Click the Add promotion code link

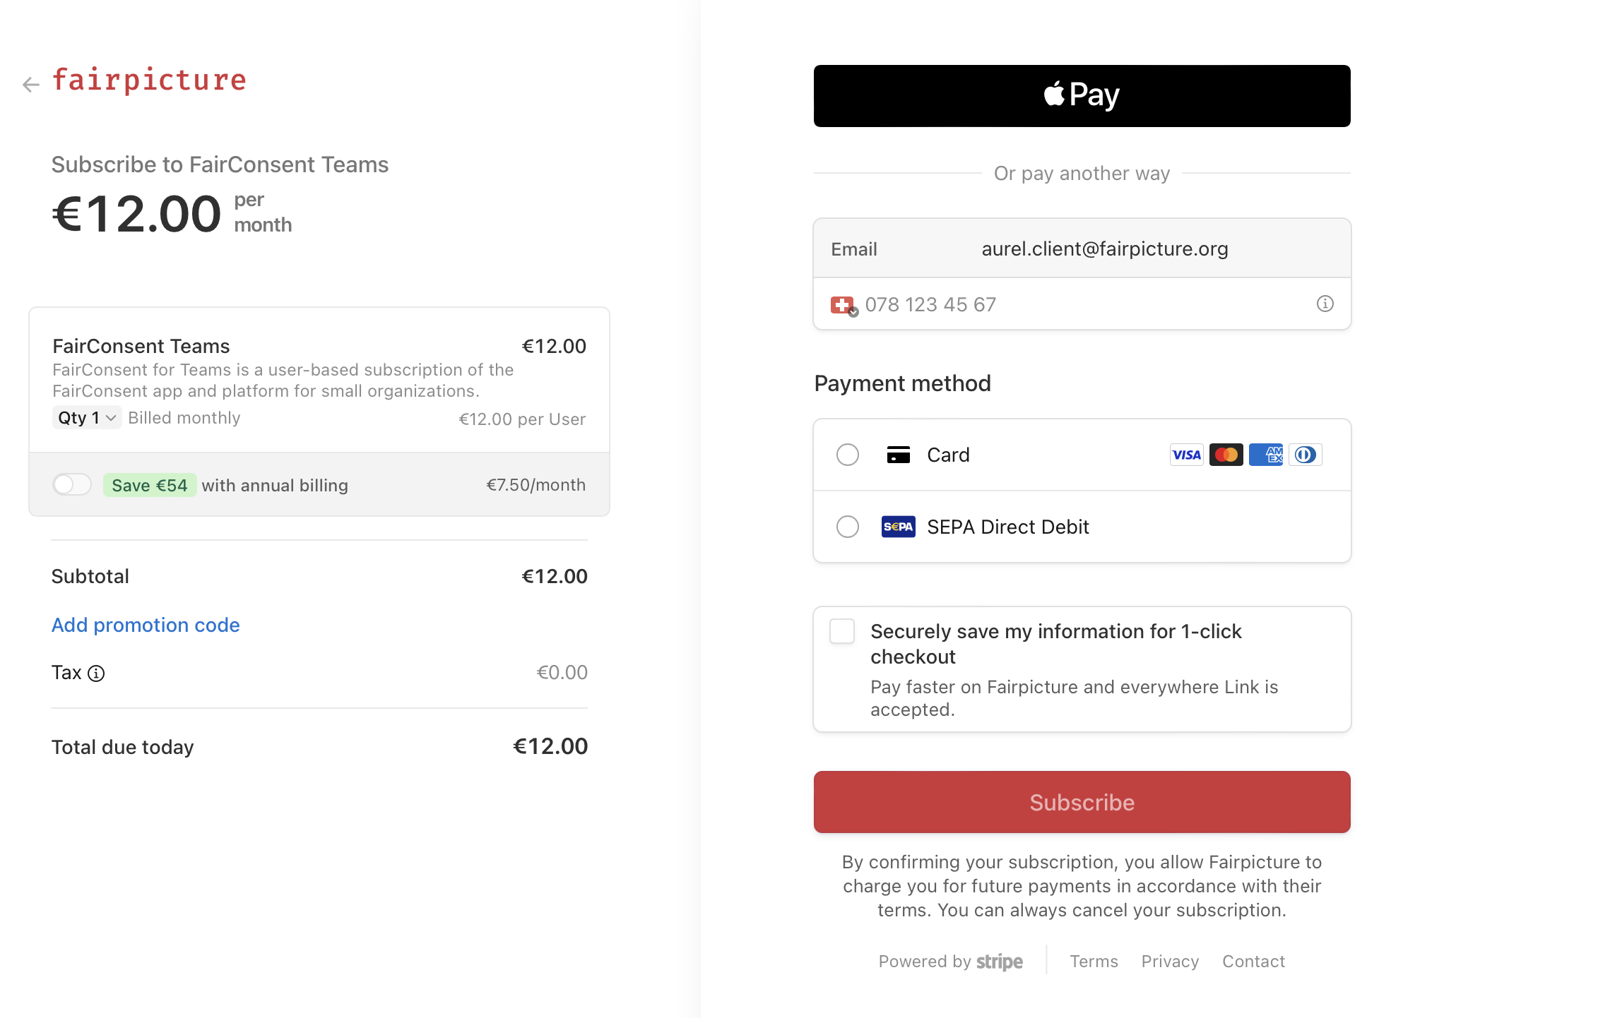[146, 625]
